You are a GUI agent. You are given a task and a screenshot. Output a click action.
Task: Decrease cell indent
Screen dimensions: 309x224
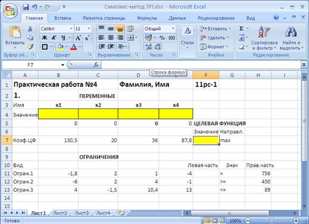click(x=101, y=46)
